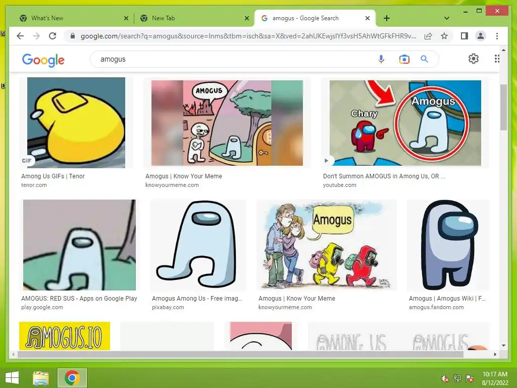Close the What's New tab
The width and height of the screenshot is (517, 388).
pos(126,19)
